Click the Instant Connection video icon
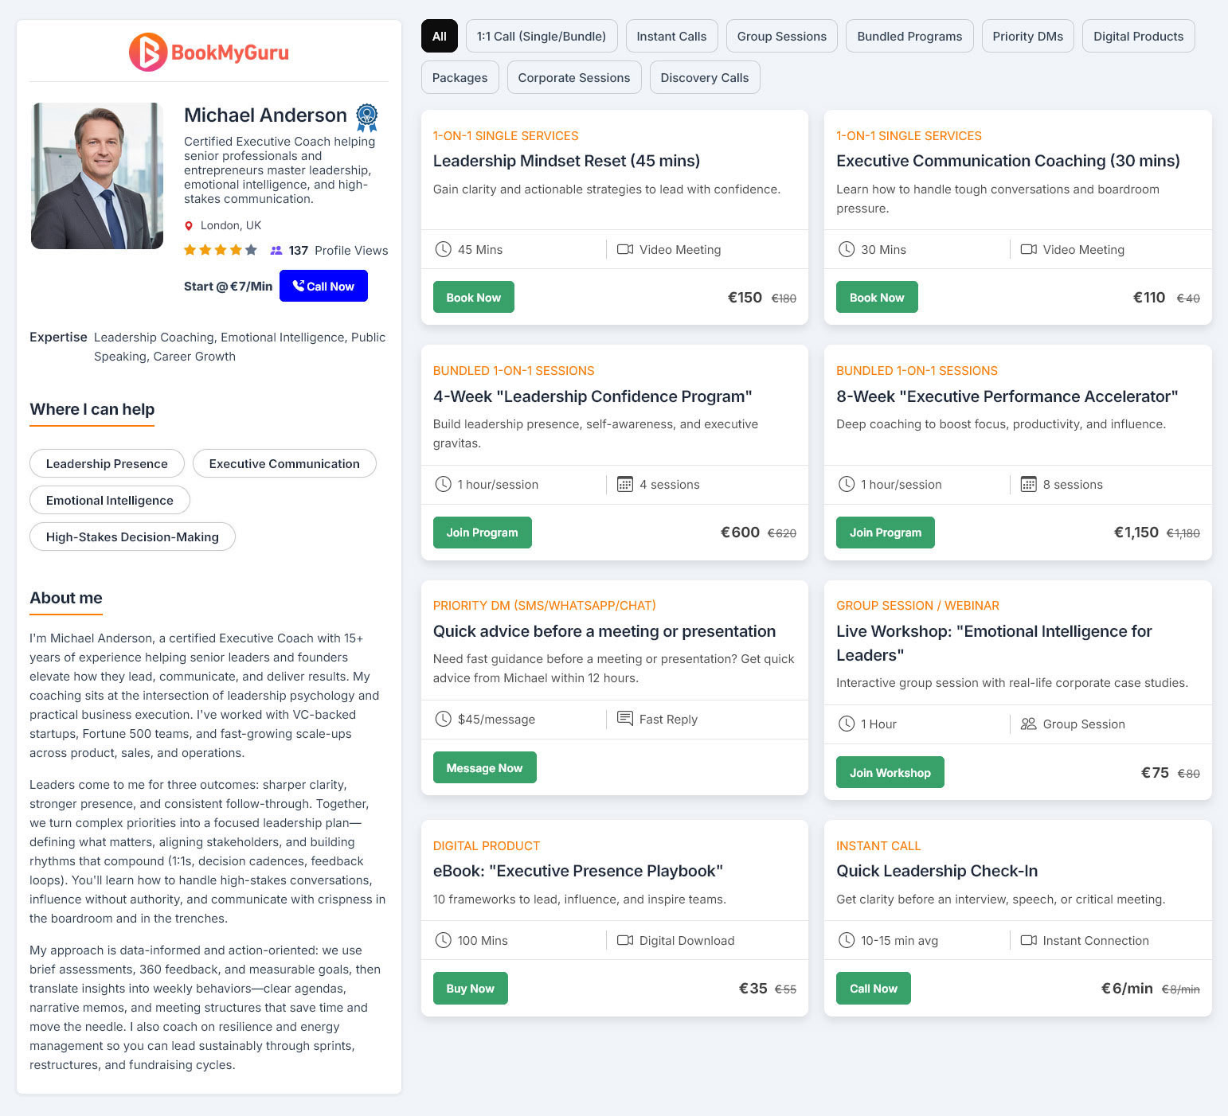1228x1116 pixels. [x=1028, y=941]
